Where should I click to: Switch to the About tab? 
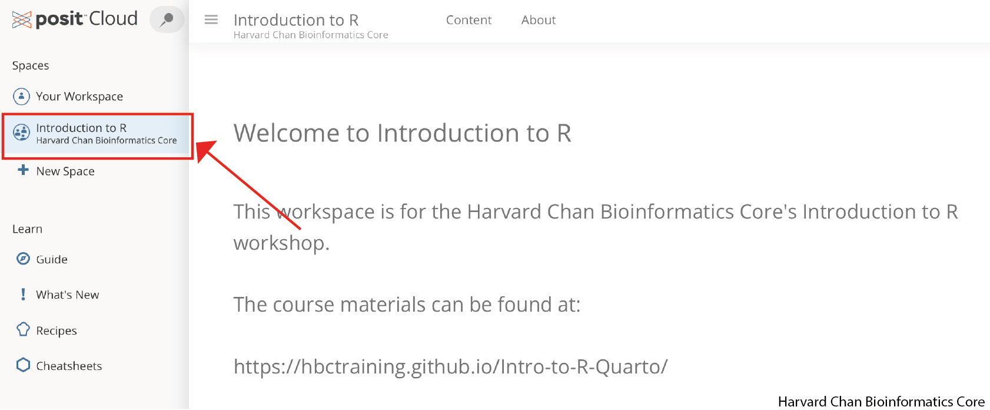[x=538, y=20]
